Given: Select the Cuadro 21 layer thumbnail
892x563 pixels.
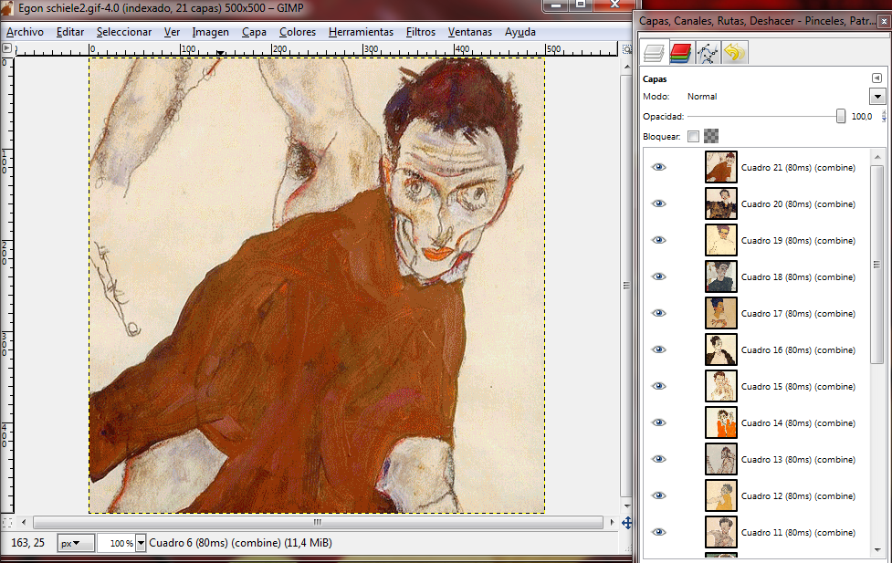Looking at the screenshot, I should 720,167.
